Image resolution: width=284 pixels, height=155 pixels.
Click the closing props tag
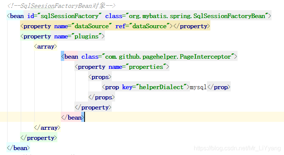pos(102,97)
